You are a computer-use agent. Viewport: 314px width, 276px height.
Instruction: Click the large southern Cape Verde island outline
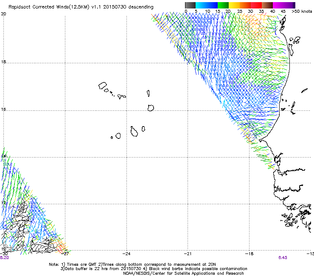[x=134, y=132]
